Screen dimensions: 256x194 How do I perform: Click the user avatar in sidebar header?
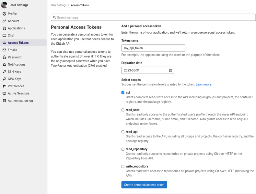coord(4,5)
